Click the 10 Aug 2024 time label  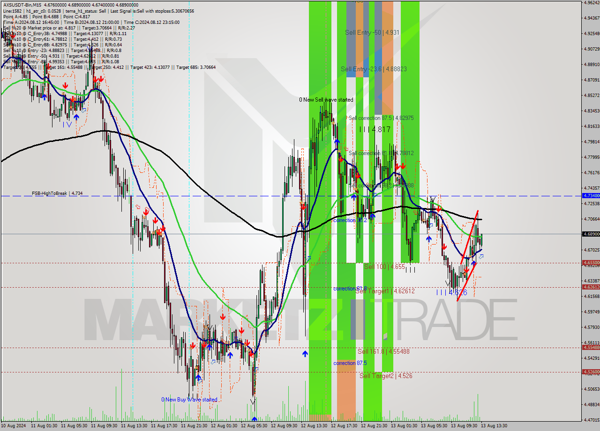tap(14, 426)
